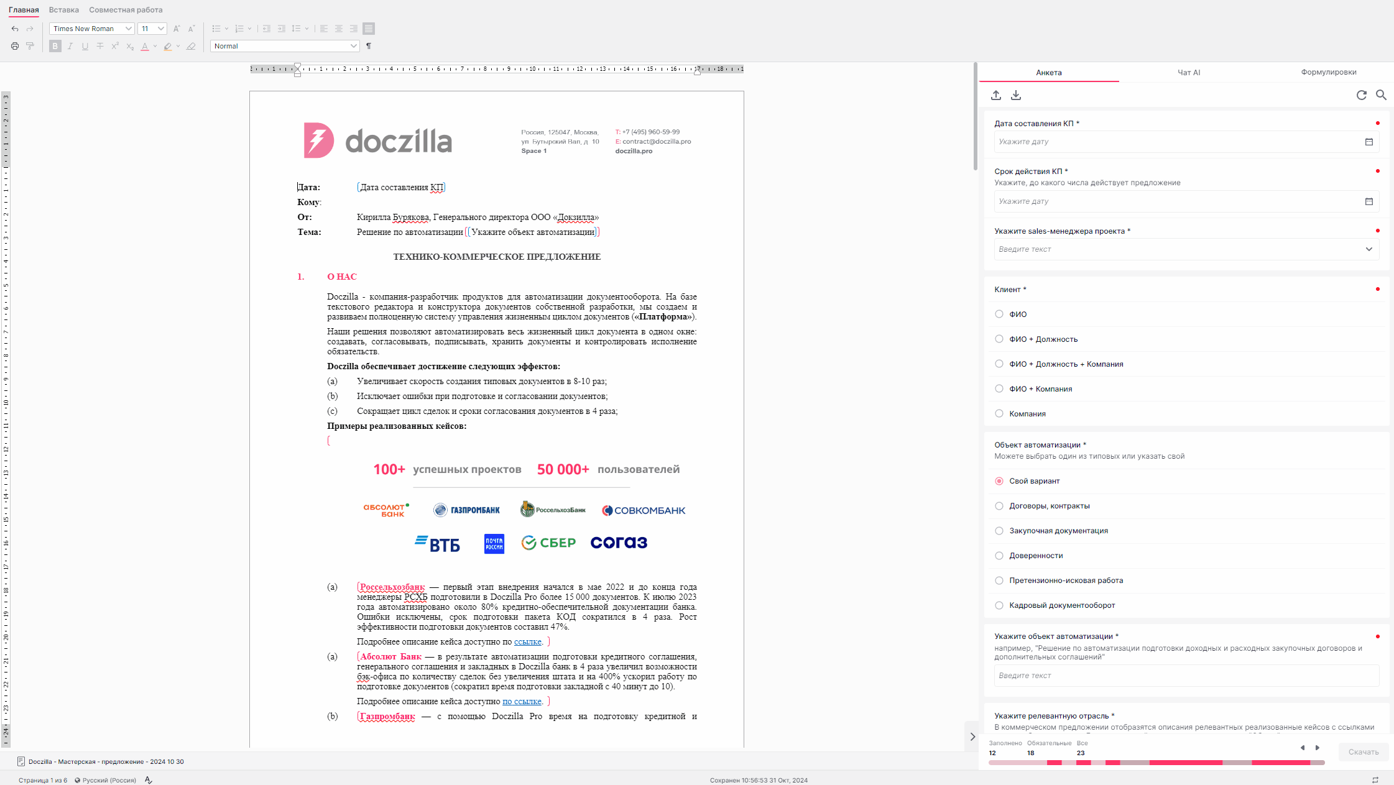Go to the previous questionnaire field
This screenshot has width=1394, height=785.
click(x=1303, y=748)
